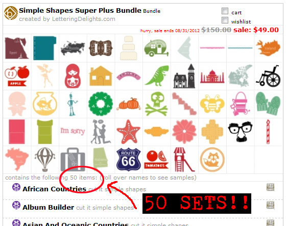Click the hot air balloon thumbnail
Screen dimensions: 287x226
point(45,160)
